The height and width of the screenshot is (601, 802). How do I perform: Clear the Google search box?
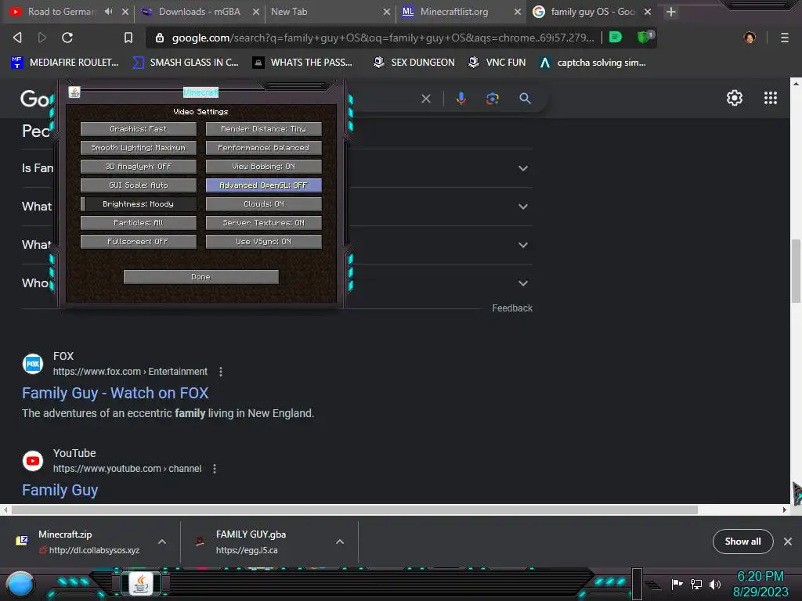pos(425,99)
